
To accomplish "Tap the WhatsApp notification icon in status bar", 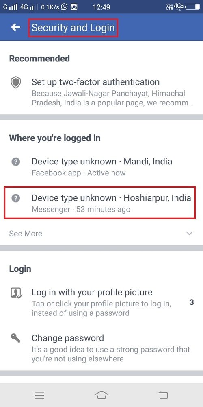I will click(x=64, y=7).
